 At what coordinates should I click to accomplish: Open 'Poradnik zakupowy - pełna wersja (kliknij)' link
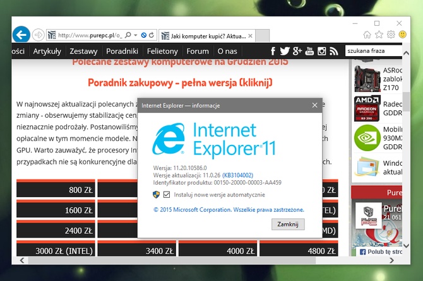[180, 83]
